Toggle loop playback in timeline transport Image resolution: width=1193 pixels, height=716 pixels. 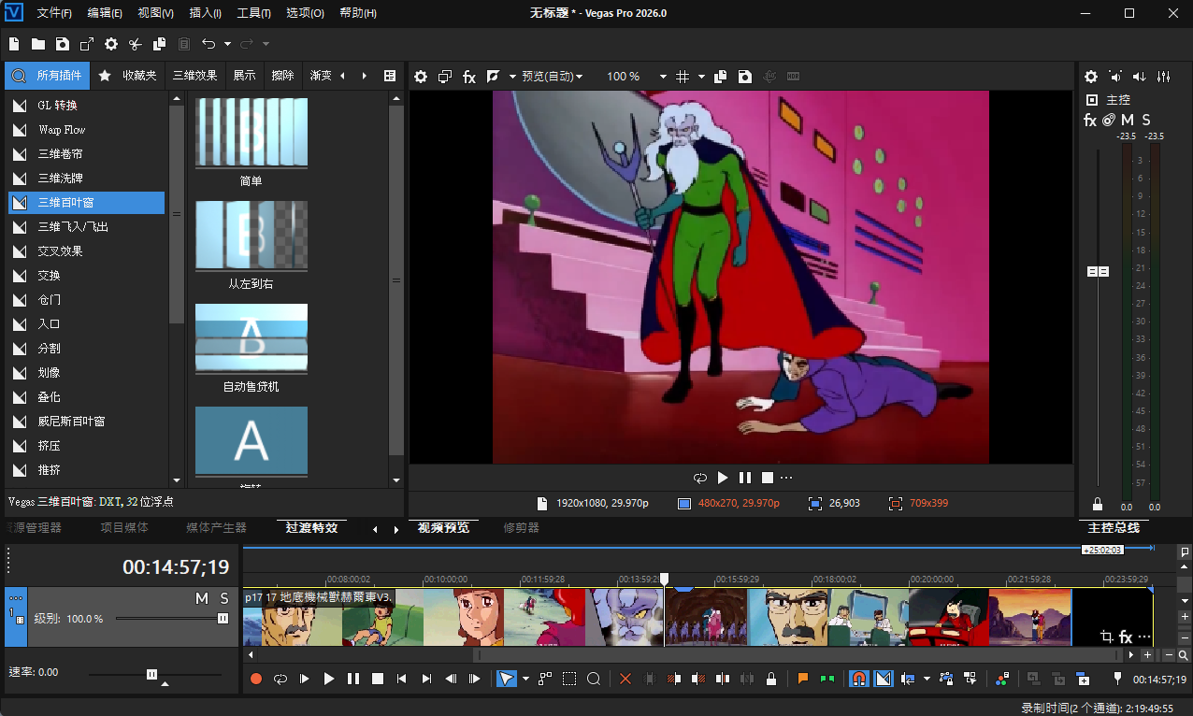(280, 679)
